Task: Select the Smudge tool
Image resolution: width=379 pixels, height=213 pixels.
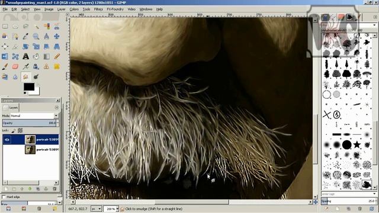Action: (x=25, y=77)
